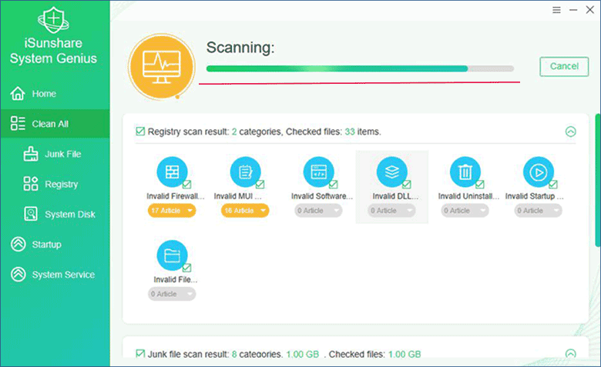The height and width of the screenshot is (367, 601).
Task: Collapse the Registry scan result section
Action: point(570,132)
